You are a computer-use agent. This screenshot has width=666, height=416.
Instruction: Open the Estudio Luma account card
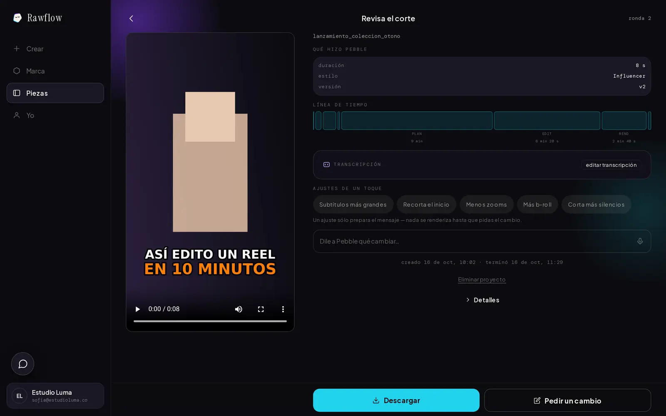(55, 396)
